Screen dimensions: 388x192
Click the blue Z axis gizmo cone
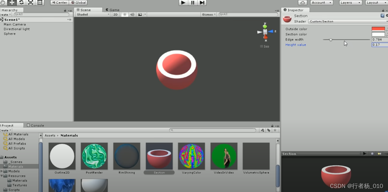click(271, 31)
